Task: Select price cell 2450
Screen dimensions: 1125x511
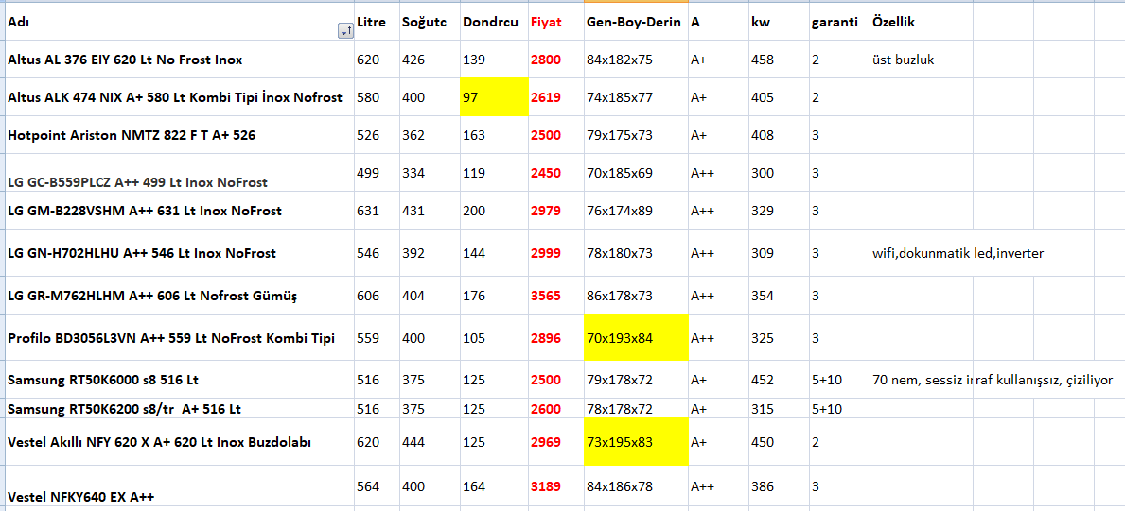Action: click(x=555, y=173)
